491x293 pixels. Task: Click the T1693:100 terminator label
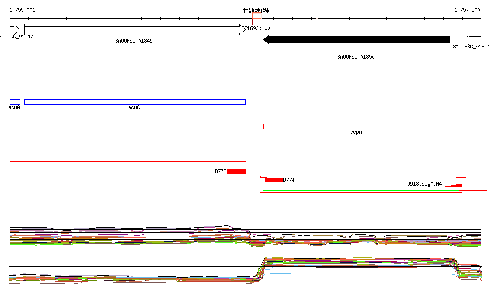tap(257, 28)
